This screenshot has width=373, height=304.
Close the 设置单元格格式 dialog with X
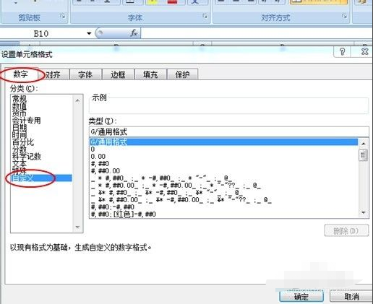point(364,51)
